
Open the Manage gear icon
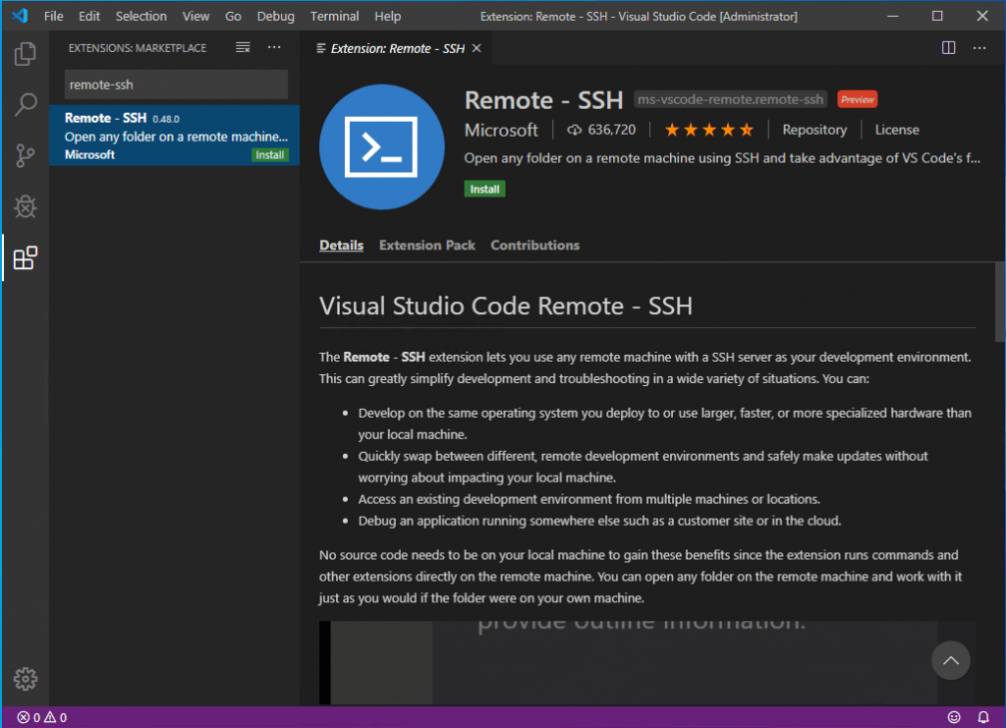[x=25, y=679]
